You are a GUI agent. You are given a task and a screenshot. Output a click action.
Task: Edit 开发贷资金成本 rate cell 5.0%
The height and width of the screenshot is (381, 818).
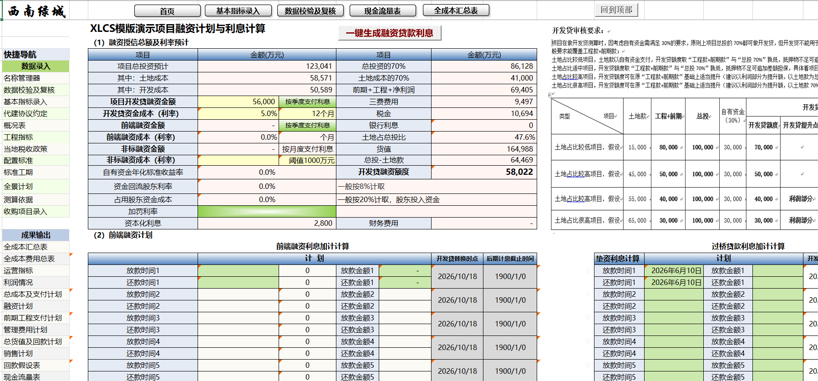pyautogui.click(x=238, y=113)
